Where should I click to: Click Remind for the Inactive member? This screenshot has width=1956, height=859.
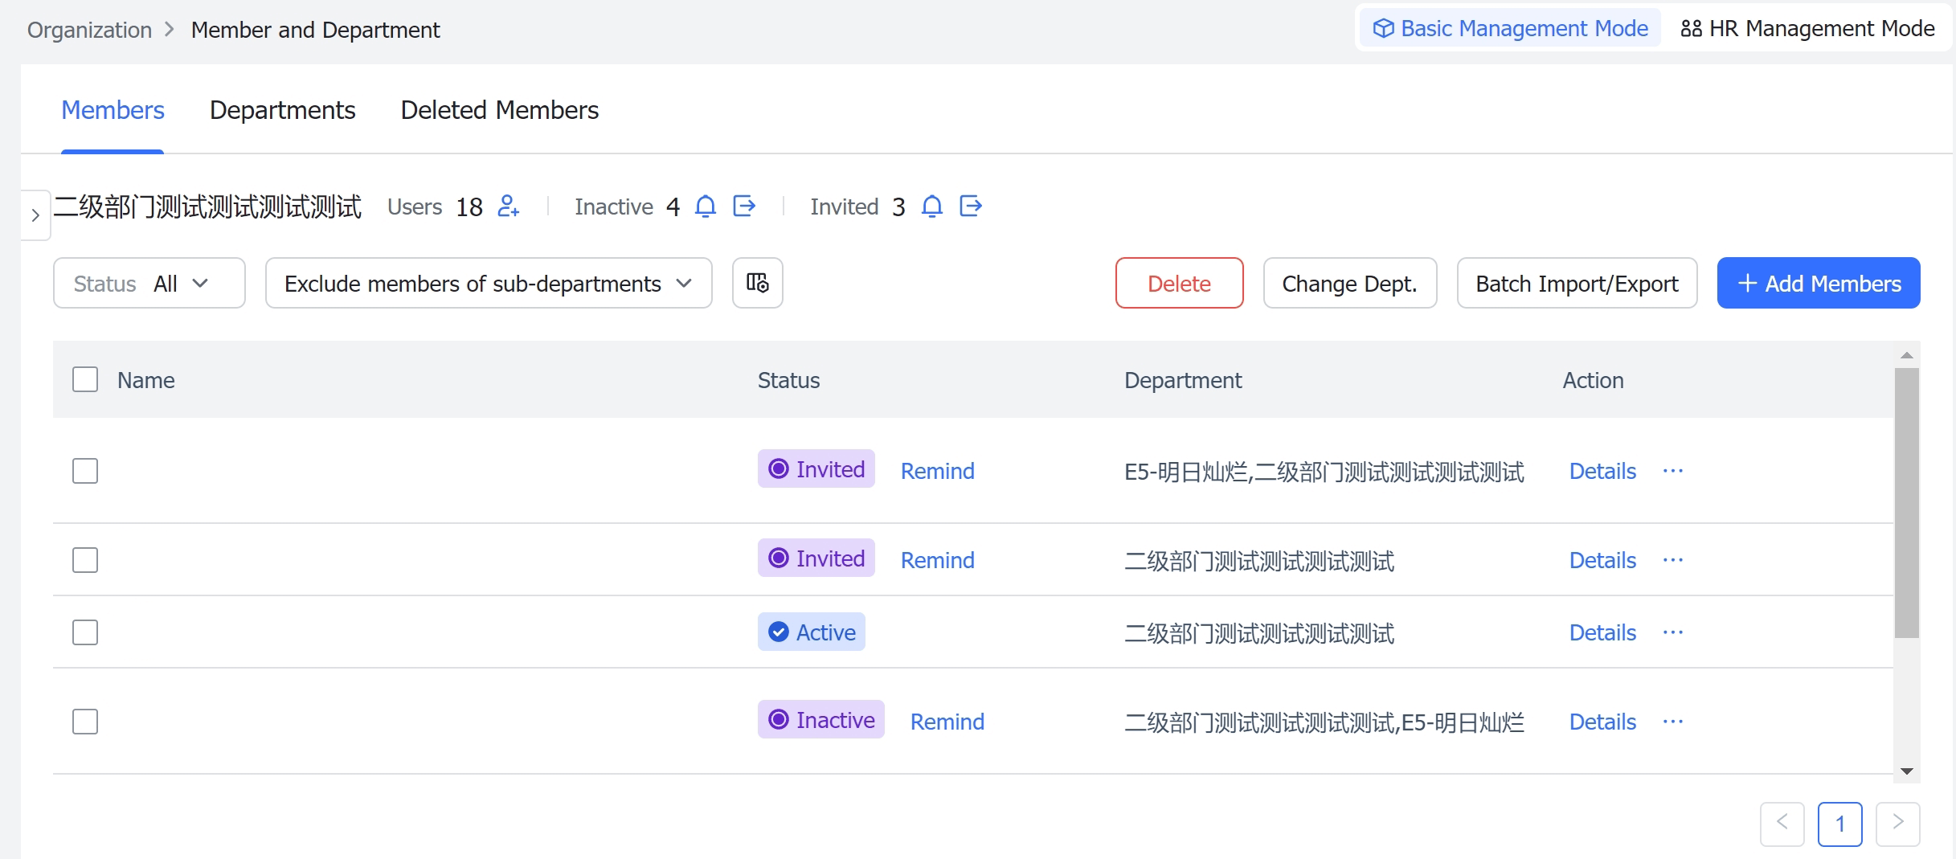947,722
